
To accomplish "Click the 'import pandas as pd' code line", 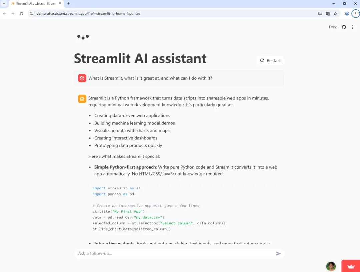I will (113, 194).
